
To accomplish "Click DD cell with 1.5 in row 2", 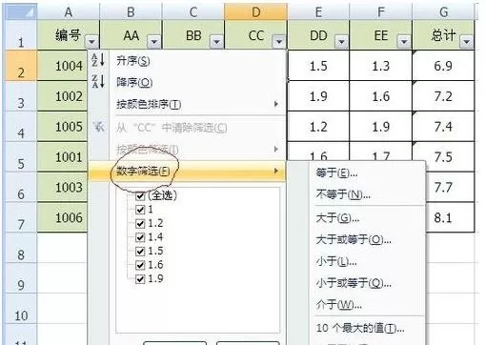I will pos(318,66).
